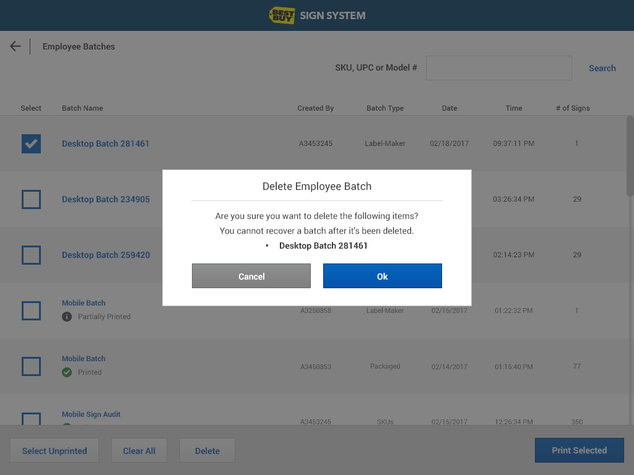Click time 01:22:32 PM cell
This screenshot has width=634, height=475.
tap(513, 310)
